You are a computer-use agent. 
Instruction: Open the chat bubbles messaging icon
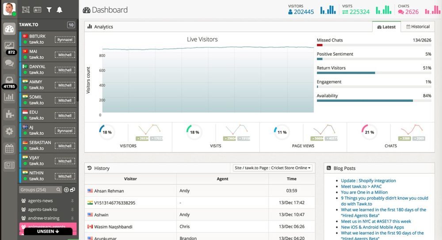point(9,63)
